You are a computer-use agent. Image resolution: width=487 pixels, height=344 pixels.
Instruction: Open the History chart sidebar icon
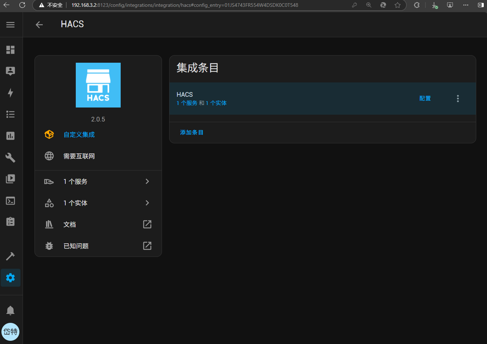tap(10, 136)
